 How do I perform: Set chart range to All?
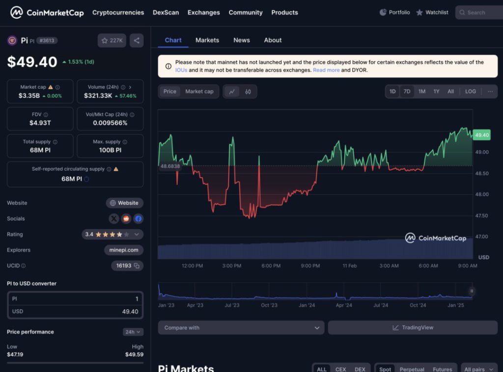coord(451,91)
